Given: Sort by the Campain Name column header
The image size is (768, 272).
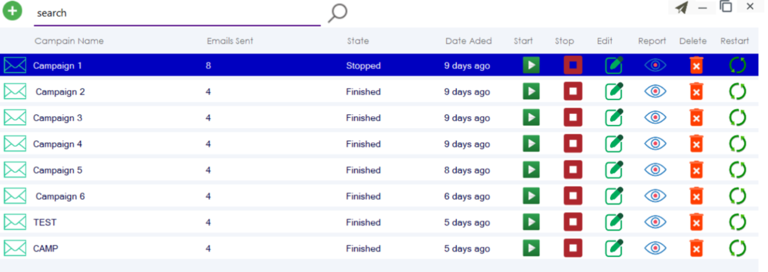Looking at the screenshot, I should (69, 41).
